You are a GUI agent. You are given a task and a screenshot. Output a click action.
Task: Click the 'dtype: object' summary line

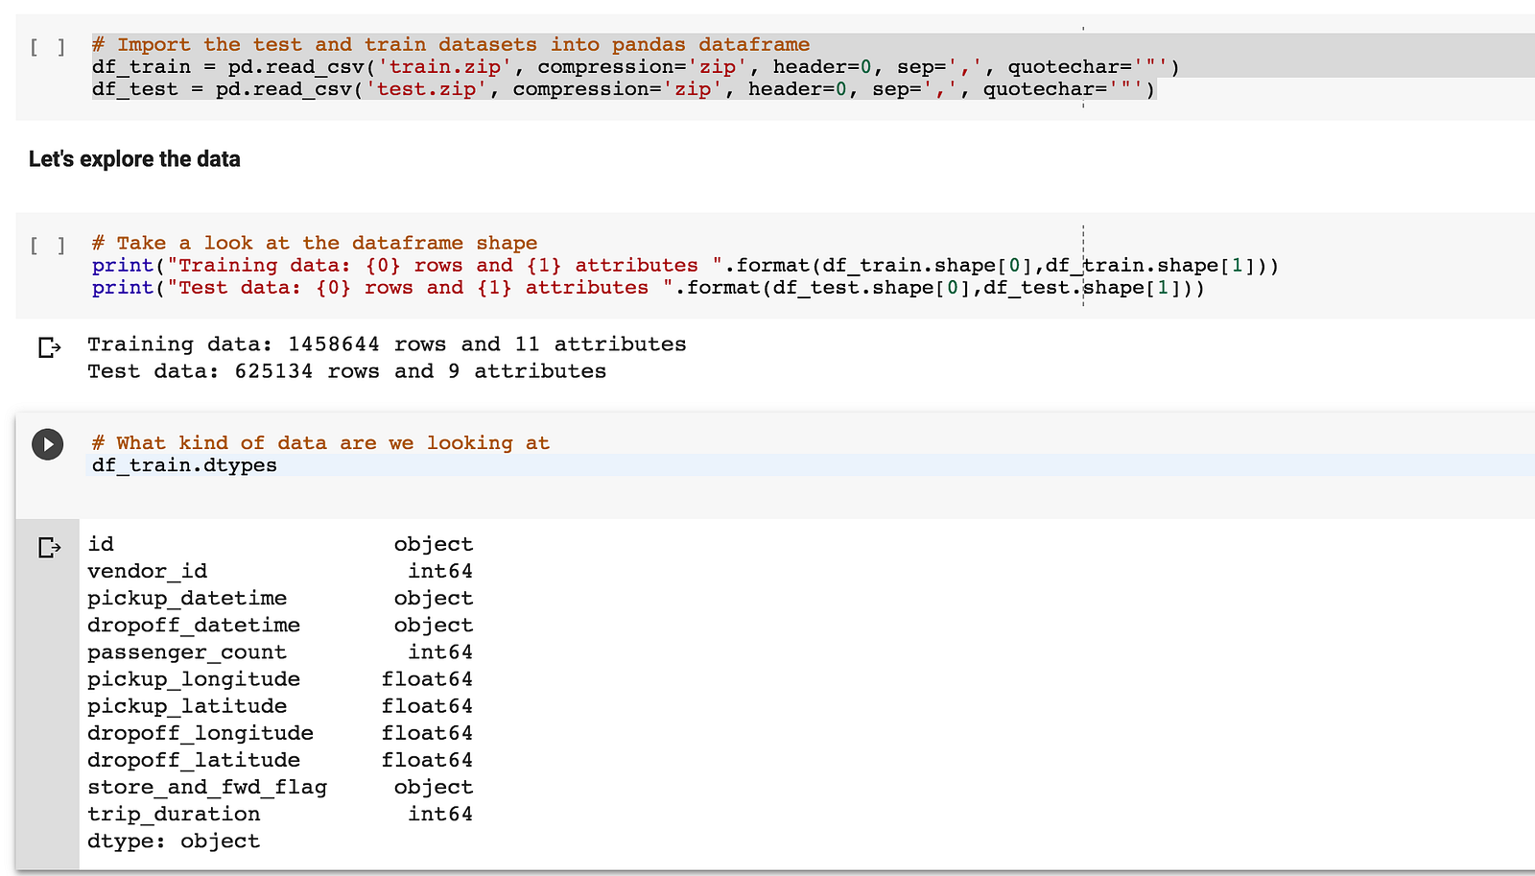point(174,841)
